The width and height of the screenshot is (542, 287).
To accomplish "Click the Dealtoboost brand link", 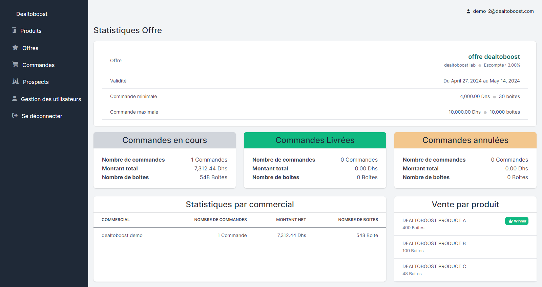I will (x=32, y=14).
